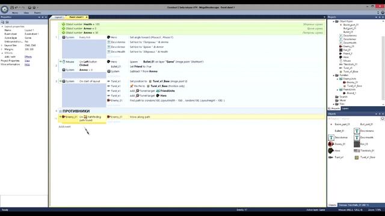Click Hero icon in Set angle action

[x=108, y=37]
